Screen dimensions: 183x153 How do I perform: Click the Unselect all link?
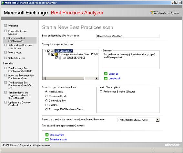(x=114, y=78)
